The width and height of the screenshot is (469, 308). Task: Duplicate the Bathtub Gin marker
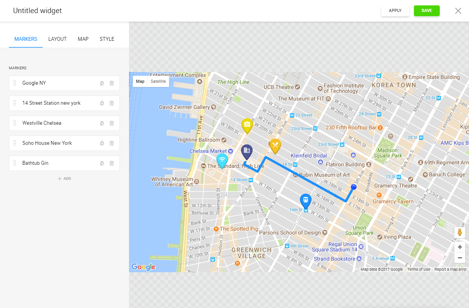pyautogui.click(x=102, y=163)
